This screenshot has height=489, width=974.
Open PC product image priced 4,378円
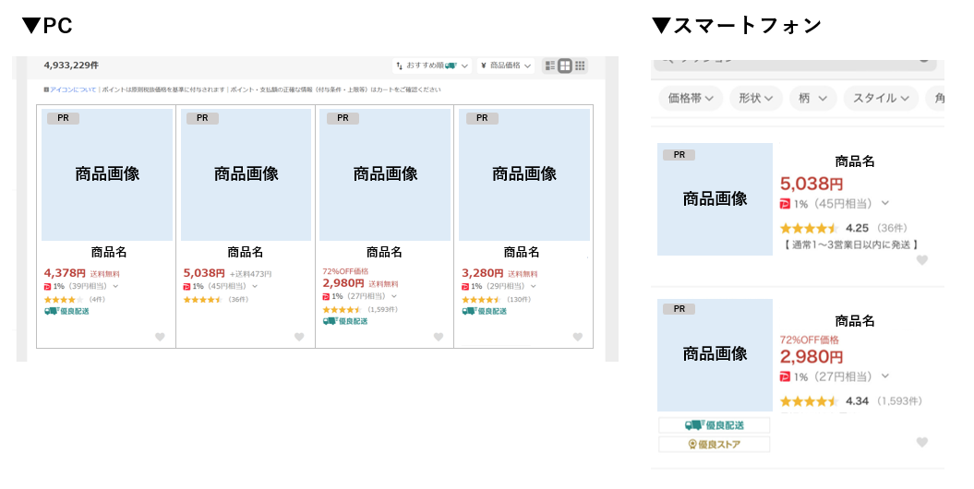107,174
